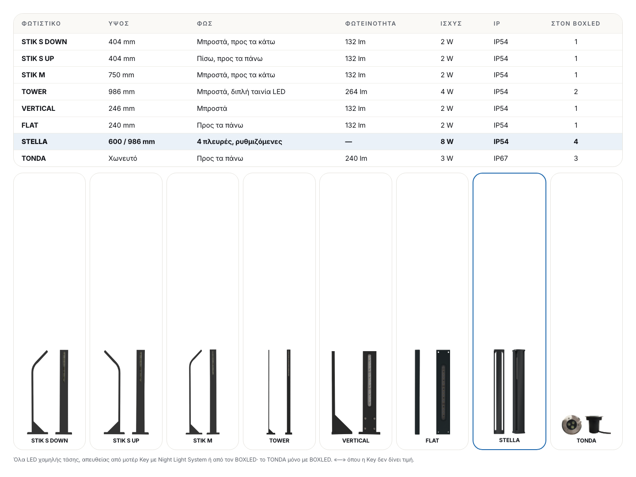Click the ΦΩΤΕΙΝΟΤΗΤΑ column header
This screenshot has width=636, height=477.
point(371,24)
